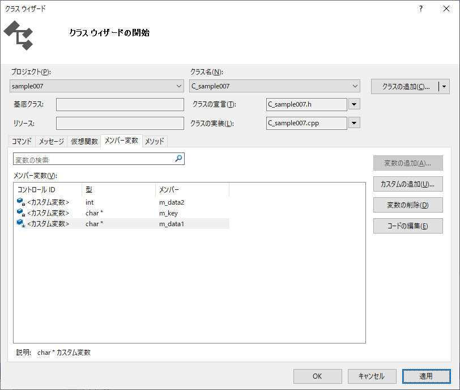
Task: Click the search magnifier icon
Action: [x=178, y=159]
